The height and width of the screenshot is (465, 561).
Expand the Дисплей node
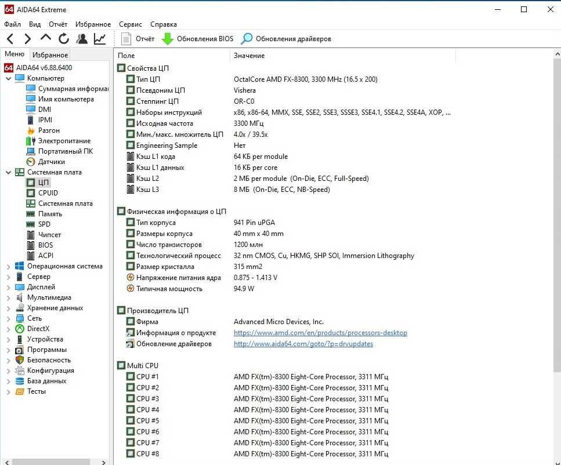click(x=9, y=287)
